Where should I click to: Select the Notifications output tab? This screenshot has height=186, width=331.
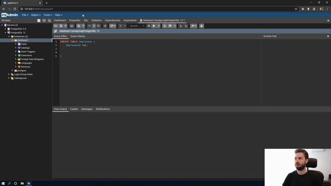(x=103, y=109)
